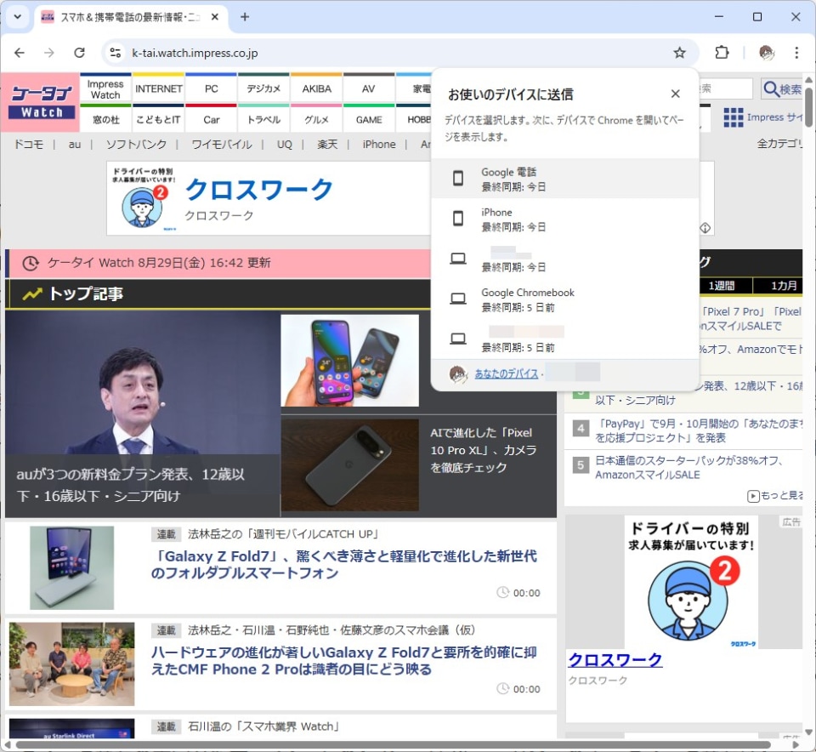
Task: Open Car nav tab
Action: click(212, 120)
